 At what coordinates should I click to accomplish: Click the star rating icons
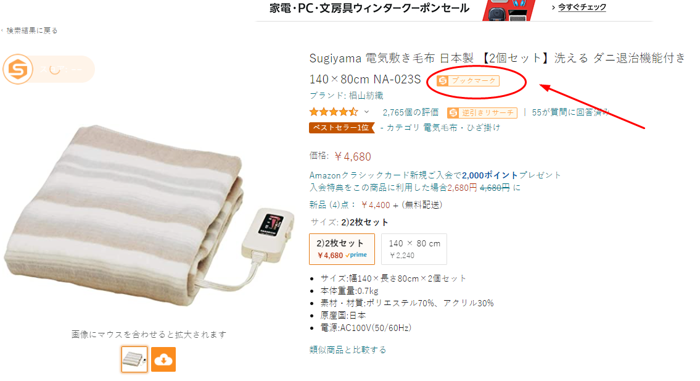[334, 112]
